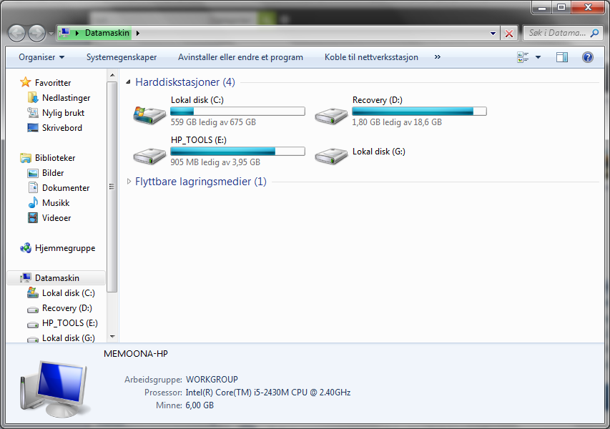The height and width of the screenshot is (429, 610).
Task: Collapse the Harddiskstasjoner (4) group
Action: click(x=129, y=82)
